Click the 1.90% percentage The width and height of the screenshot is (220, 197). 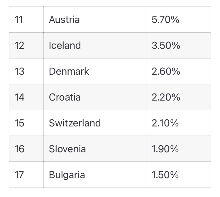pyautogui.click(x=165, y=149)
